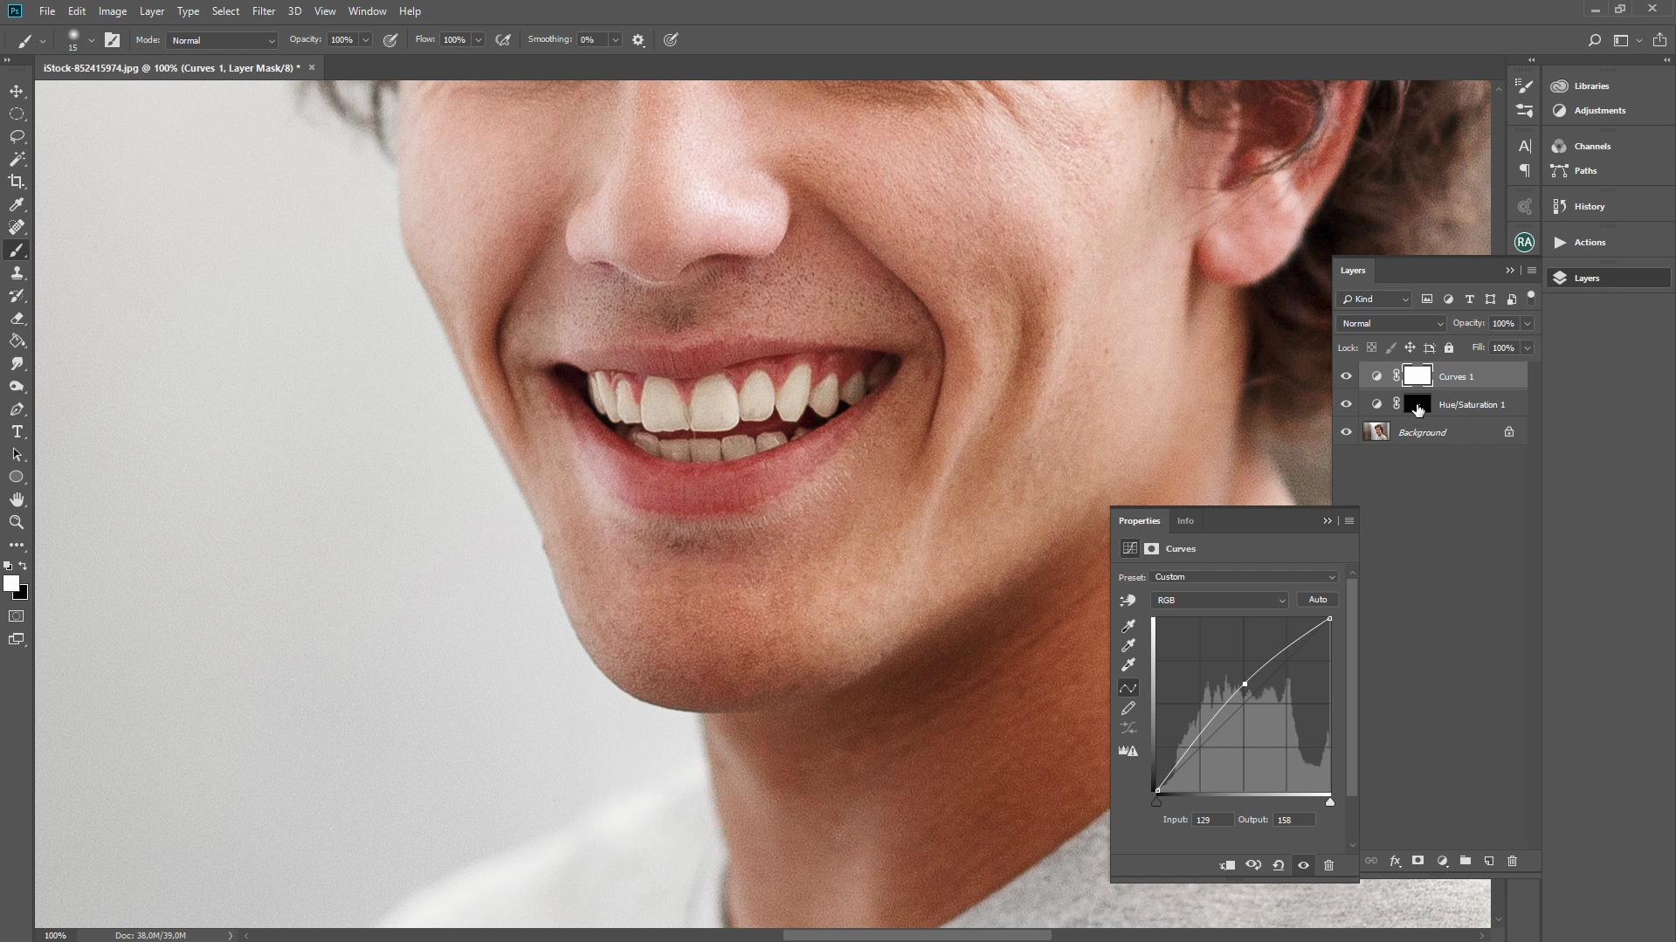
Task: Toggle lock transparent pixels
Action: [x=1372, y=347]
